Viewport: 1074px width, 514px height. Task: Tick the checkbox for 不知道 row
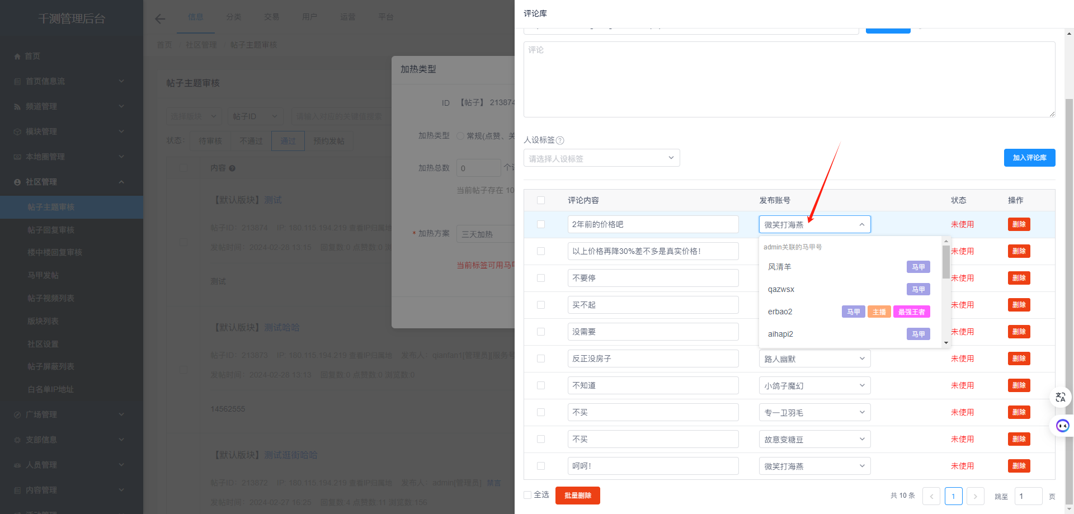[541, 385]
